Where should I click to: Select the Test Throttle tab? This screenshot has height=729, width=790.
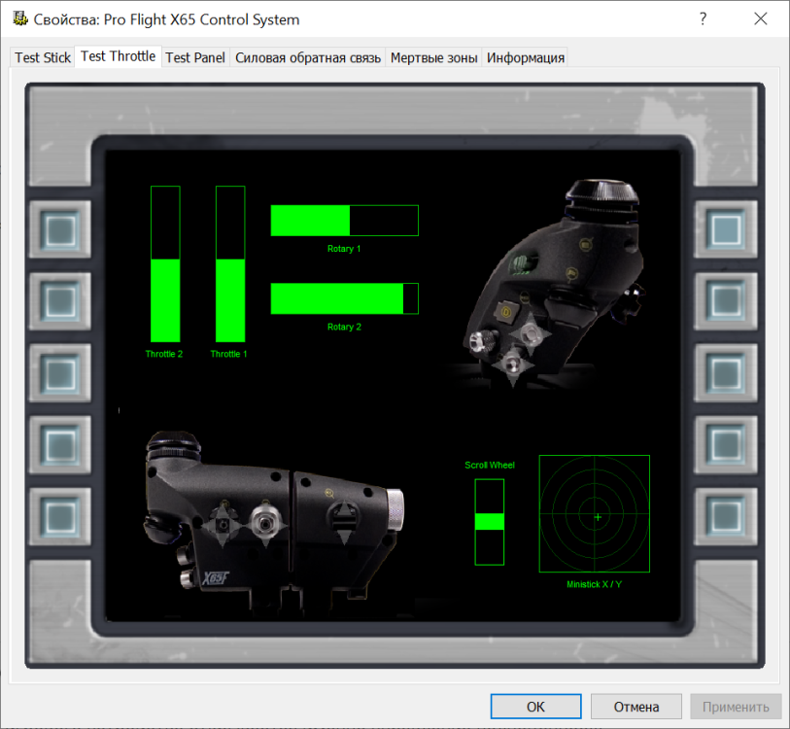pos(118,56)
